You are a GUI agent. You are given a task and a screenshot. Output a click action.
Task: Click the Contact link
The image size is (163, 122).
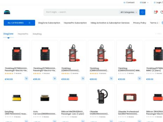point(130,2)
